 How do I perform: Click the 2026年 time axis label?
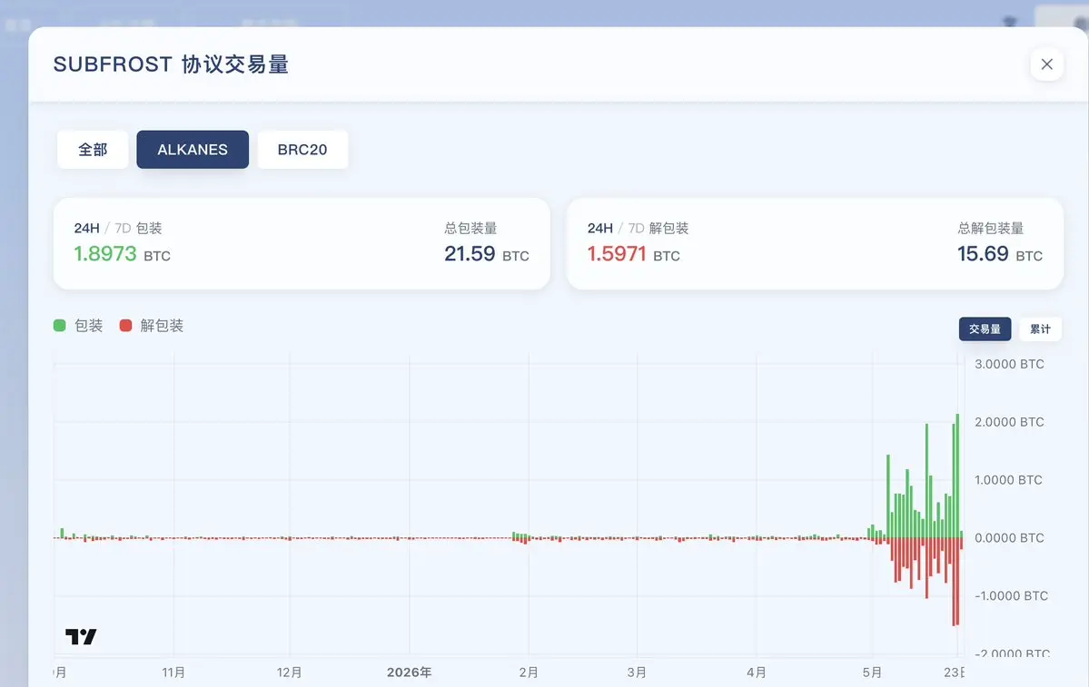[x=409, y=672]
